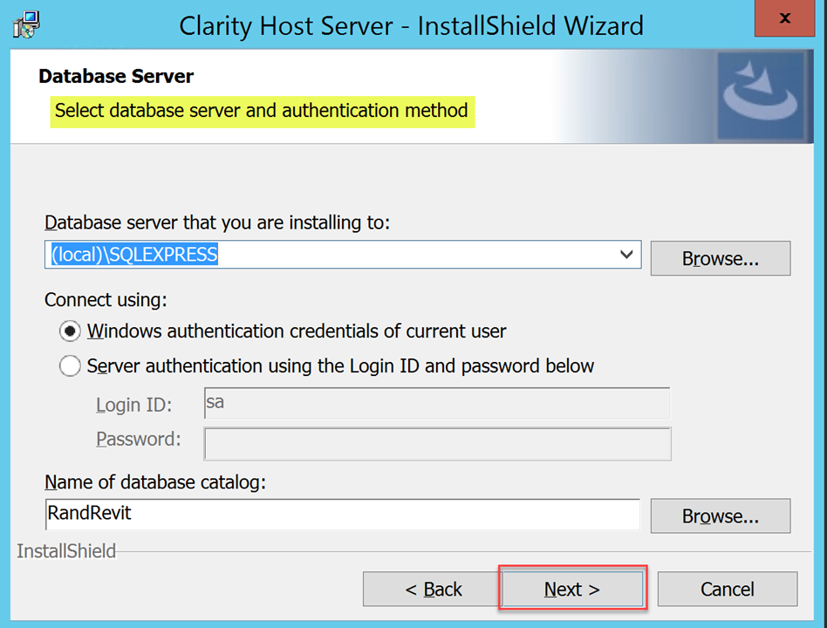Click the highlighted "Select database server" instruction text
The width and height of the screenshot is (827, 628).
tap(262, 112)
